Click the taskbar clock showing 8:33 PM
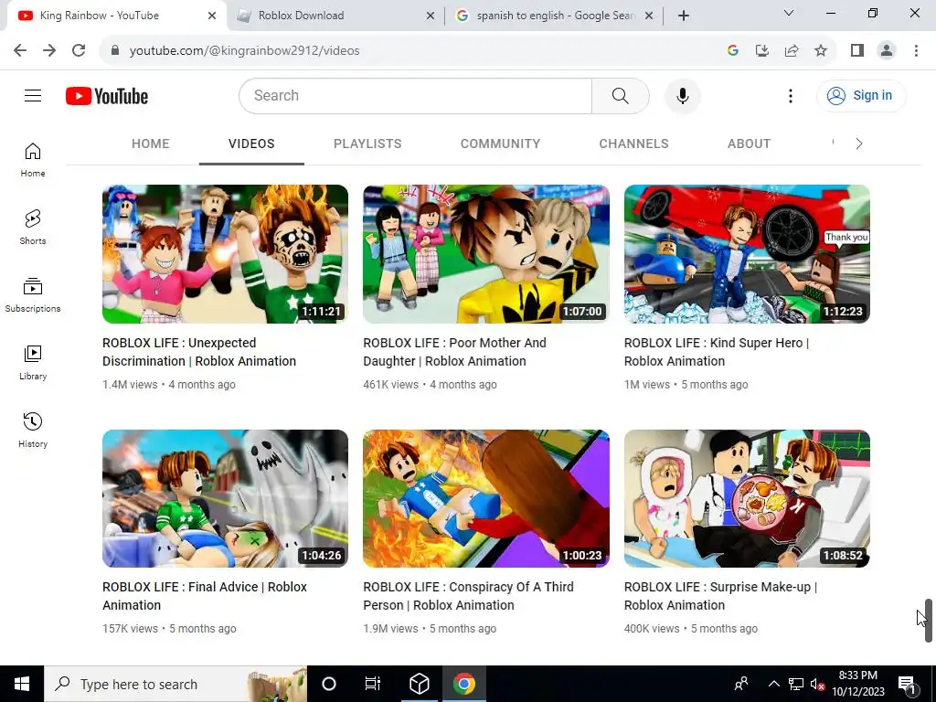 tap(857, 684)
